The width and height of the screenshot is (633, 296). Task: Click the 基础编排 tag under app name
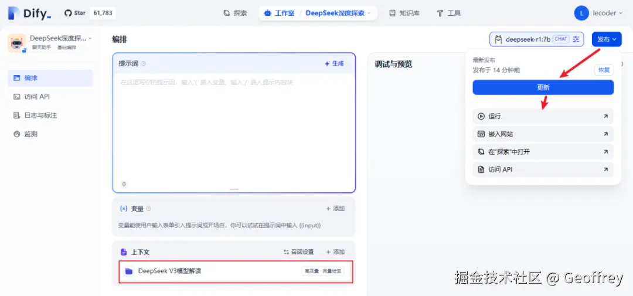click(x=67, y=47)
